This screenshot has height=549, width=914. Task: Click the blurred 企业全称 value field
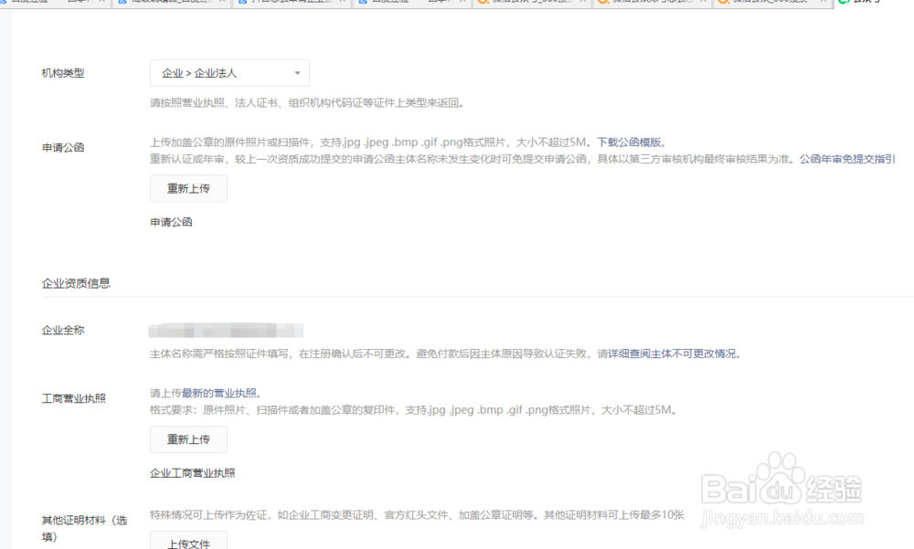pos(226,331)
